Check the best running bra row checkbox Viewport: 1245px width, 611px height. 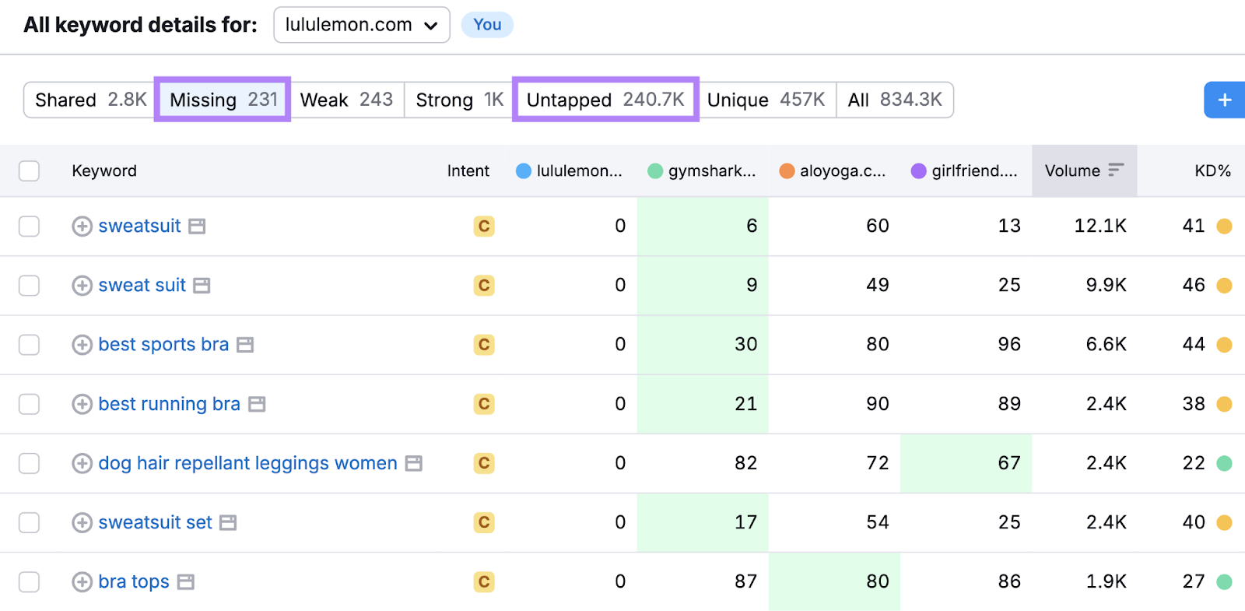29,404
